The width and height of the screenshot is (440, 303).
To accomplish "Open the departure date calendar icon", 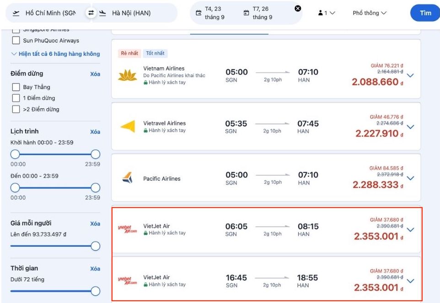I will coord(199,13).
